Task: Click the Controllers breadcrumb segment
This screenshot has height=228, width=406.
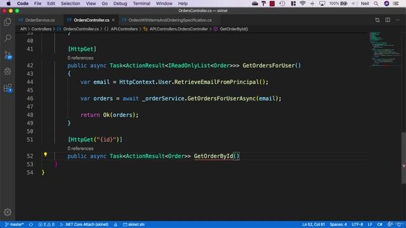Action: (41, 29)
